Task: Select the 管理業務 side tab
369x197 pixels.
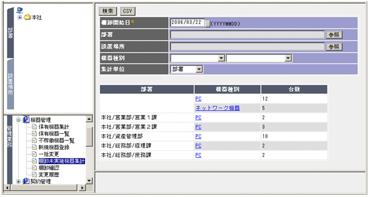Action: click(x=10, y=150)
